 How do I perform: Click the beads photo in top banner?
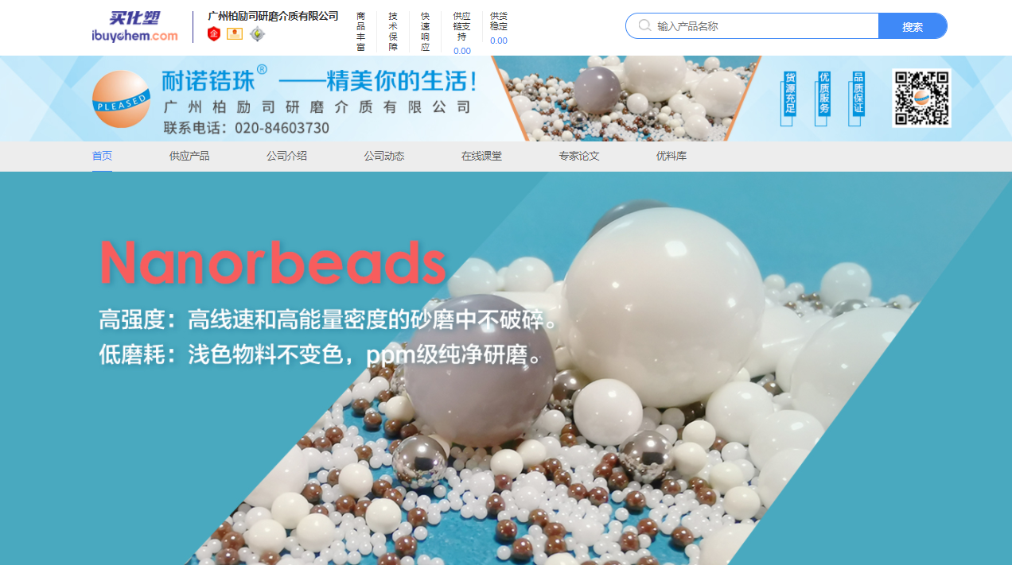click(626, 99)
